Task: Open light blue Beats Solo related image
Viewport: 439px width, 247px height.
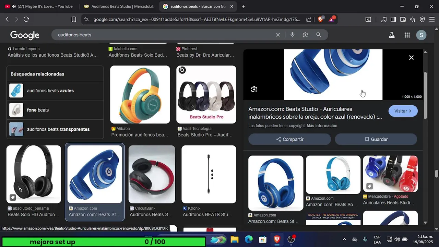Action: coord(333,175)
